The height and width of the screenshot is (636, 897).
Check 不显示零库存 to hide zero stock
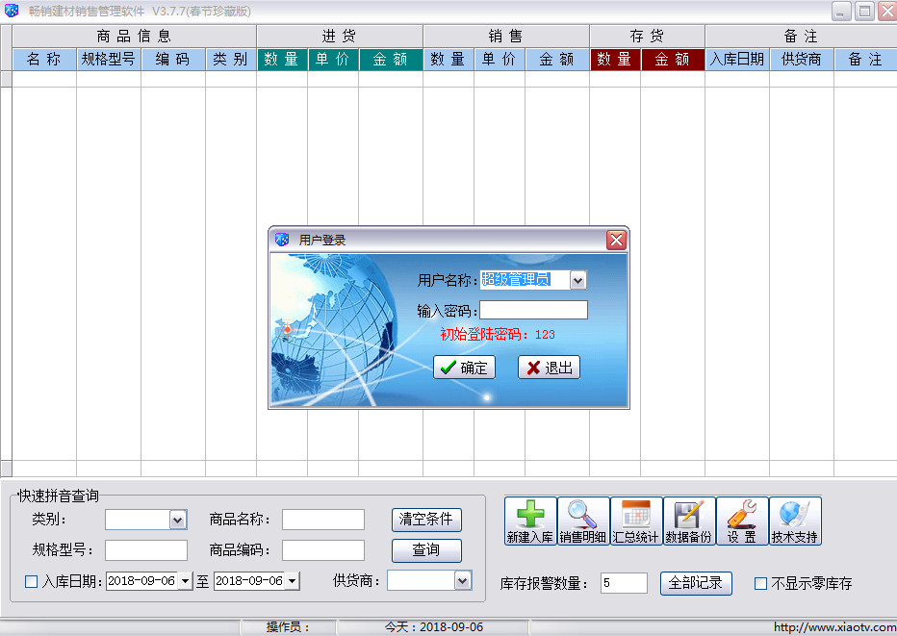pyautogui.click(x=761, y=582)
